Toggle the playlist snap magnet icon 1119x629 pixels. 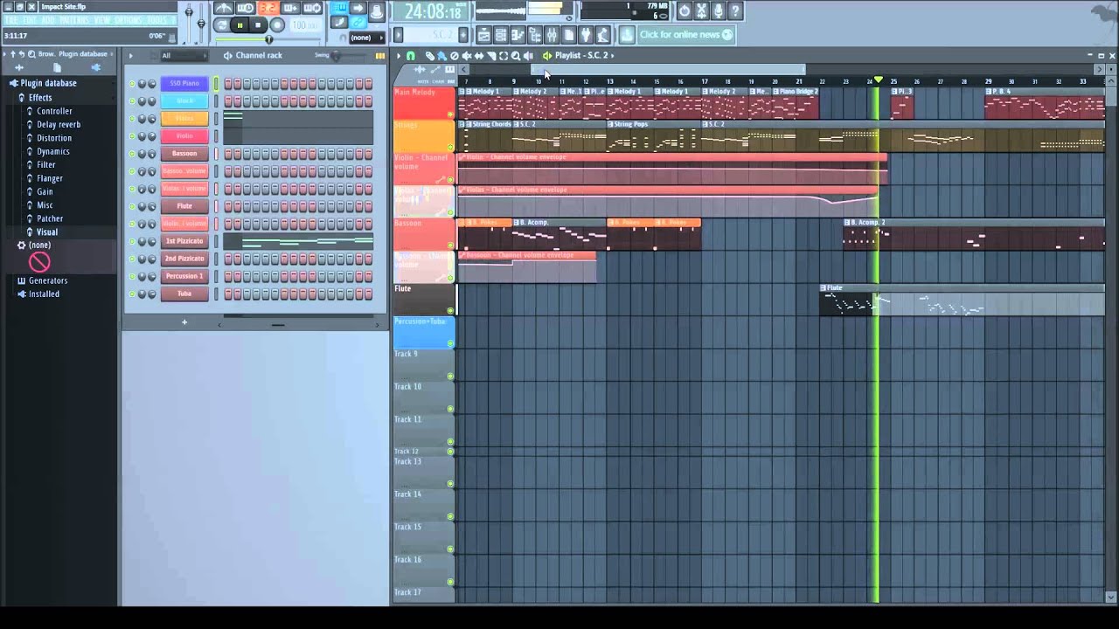411,56
